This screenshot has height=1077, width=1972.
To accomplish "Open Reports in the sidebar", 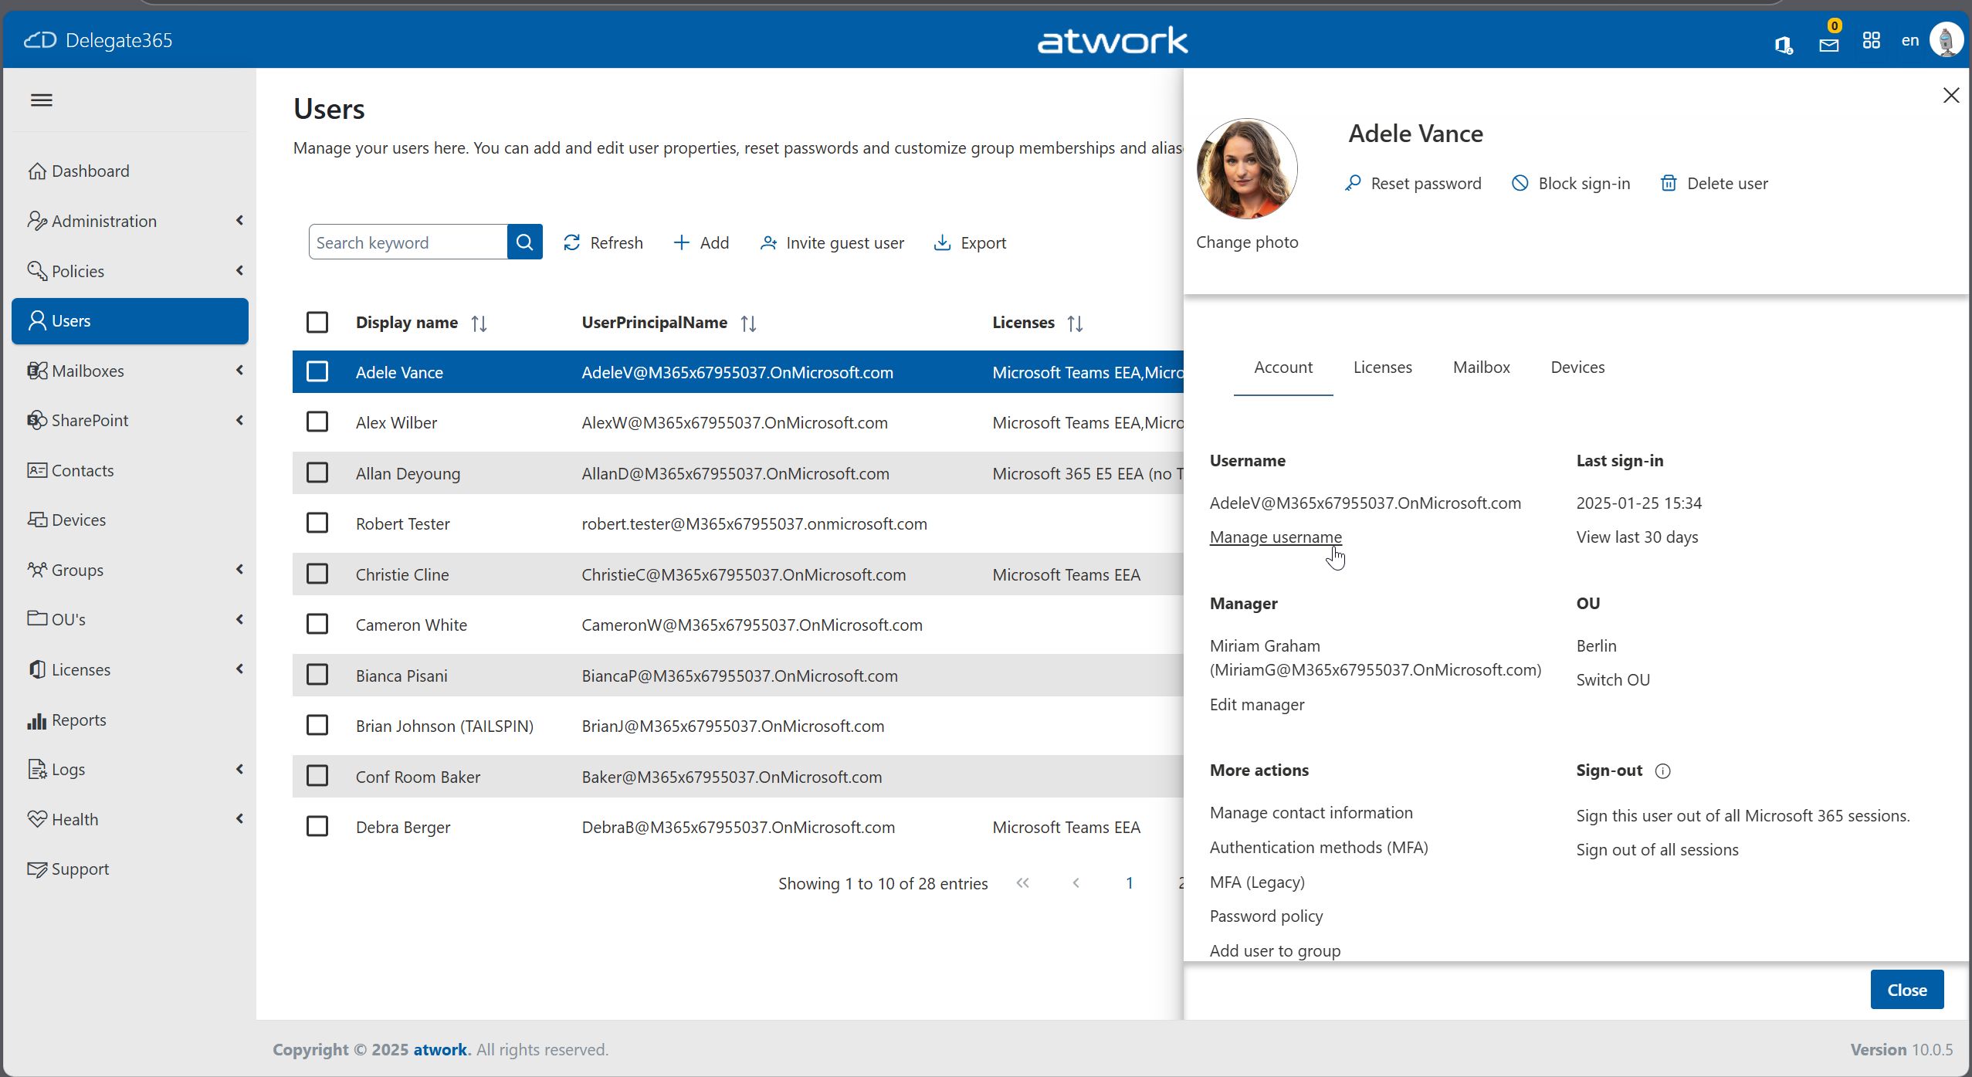I will click(x=130, y=720).
